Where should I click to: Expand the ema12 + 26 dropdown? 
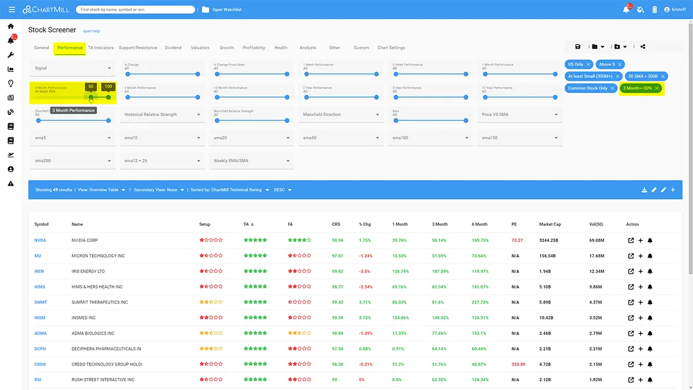162,161
